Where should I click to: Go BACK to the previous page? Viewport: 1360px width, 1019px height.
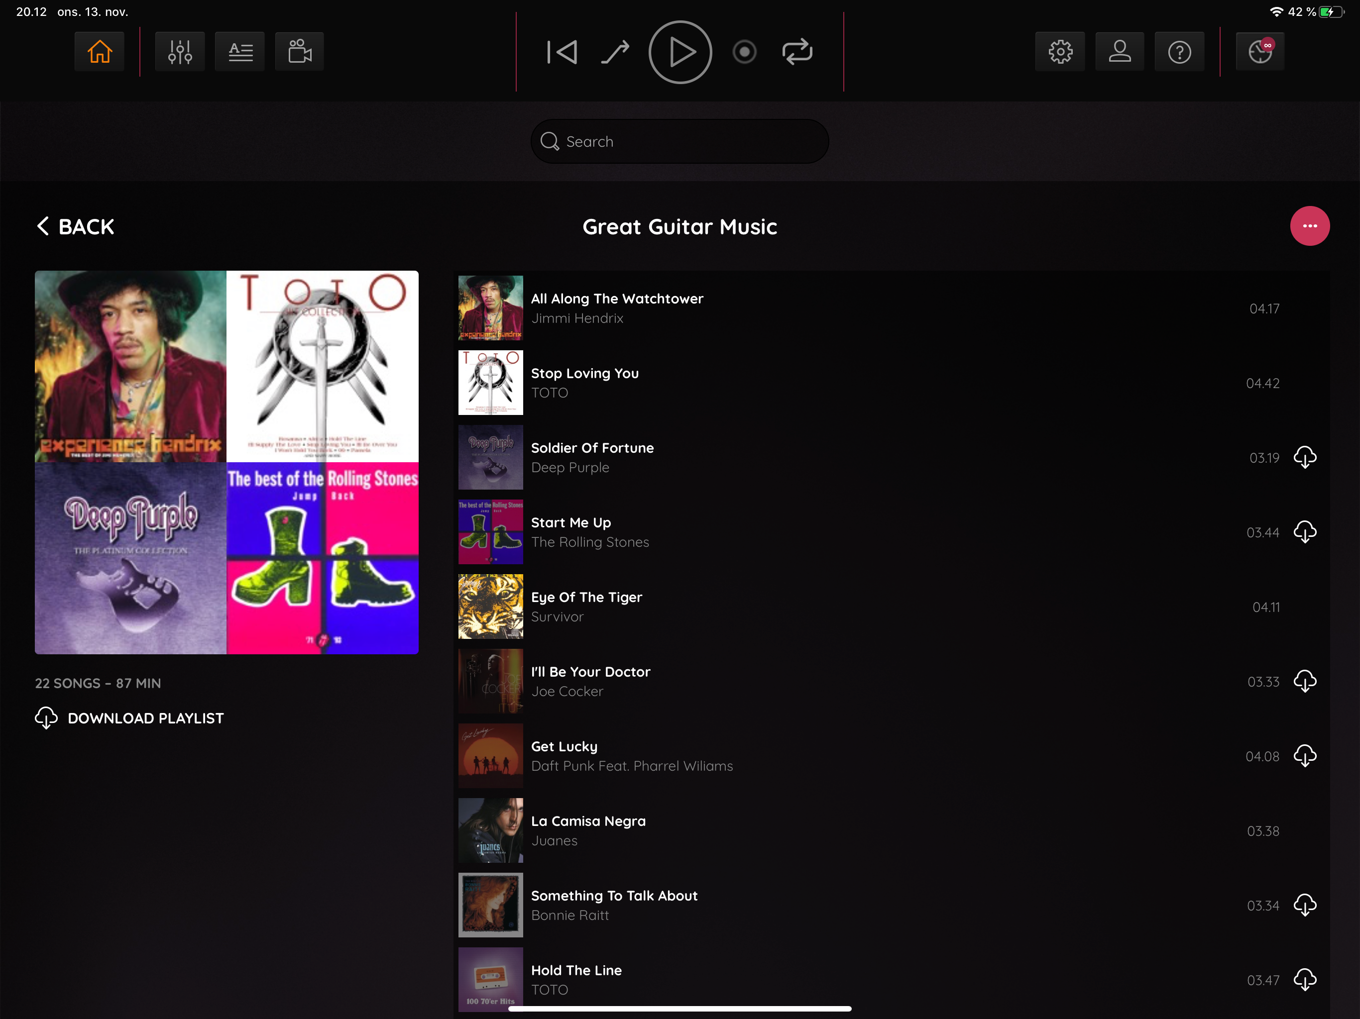pyautogui.click(x=76, y=226)
